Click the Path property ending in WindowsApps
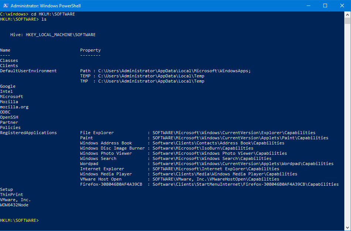The width and height of the screenshot is (351, 231). [166, 71]
